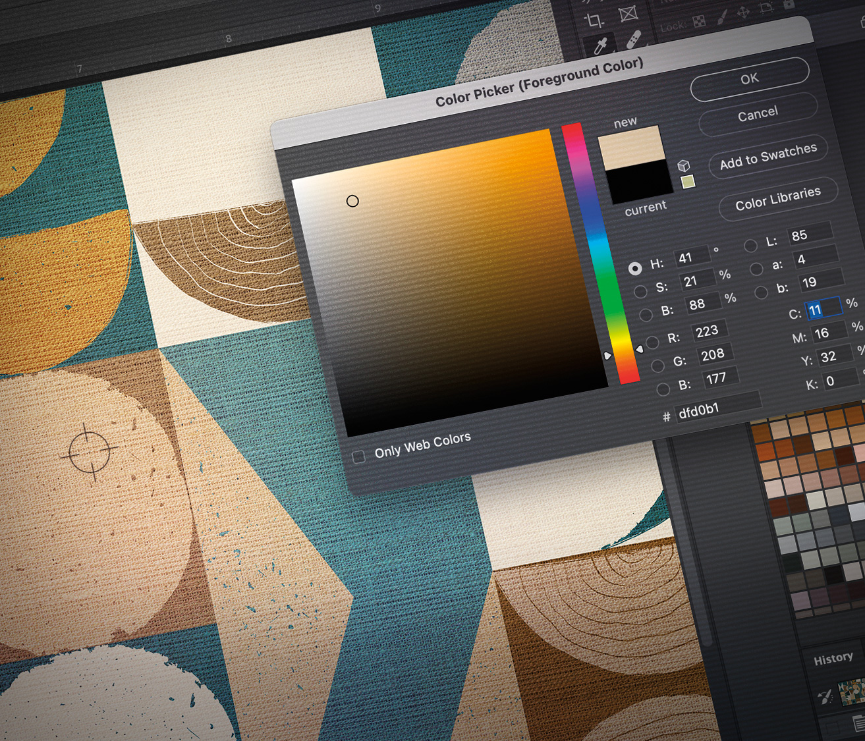Viewport: 865px width, 741px height.
Task: Select the S saturation radio button
Action: (640, 291)
